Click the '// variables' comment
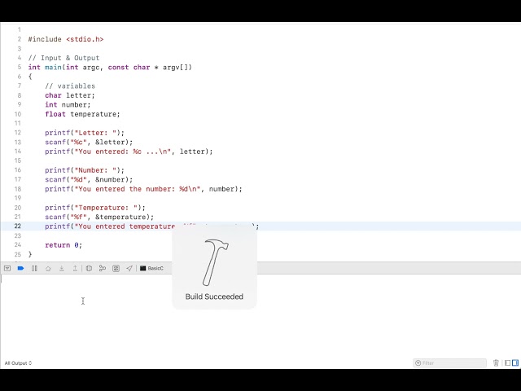Image resolution: width=521 pixels, height=391 pixels. point(70,86)
